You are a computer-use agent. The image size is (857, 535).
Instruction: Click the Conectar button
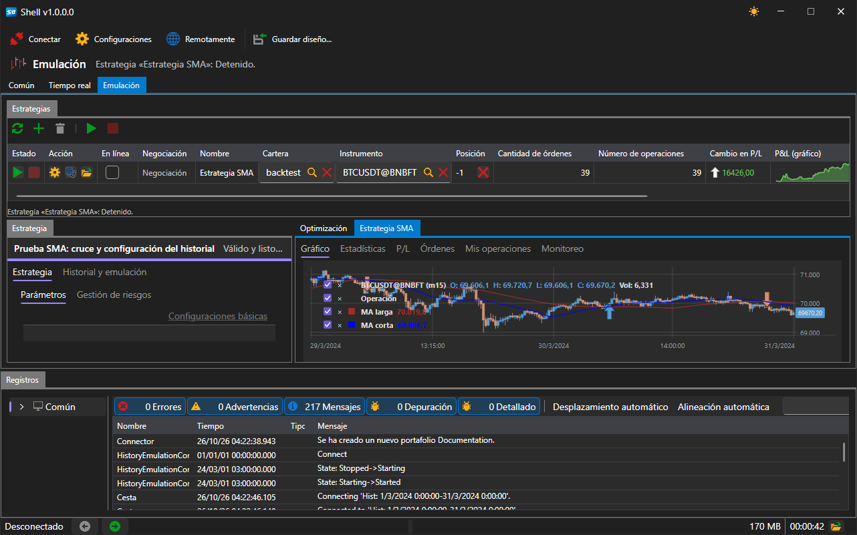pyautogui.click(x=35, y=39)
